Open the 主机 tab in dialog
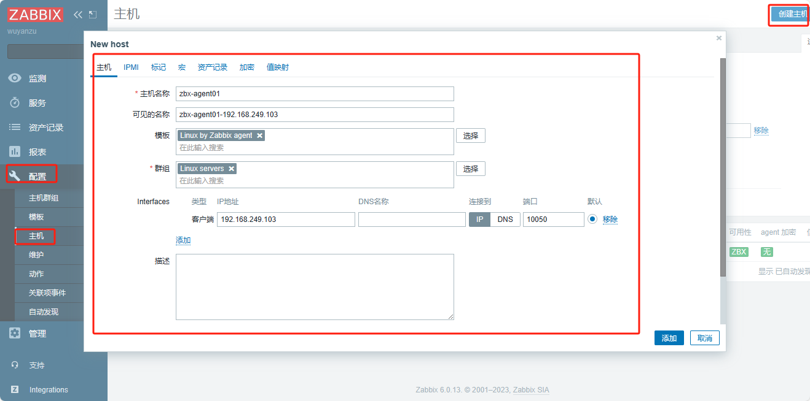Screen dimensions: 810x401 pos(104,67)
